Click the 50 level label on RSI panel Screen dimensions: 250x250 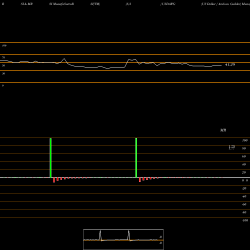(x=3, y=65)
